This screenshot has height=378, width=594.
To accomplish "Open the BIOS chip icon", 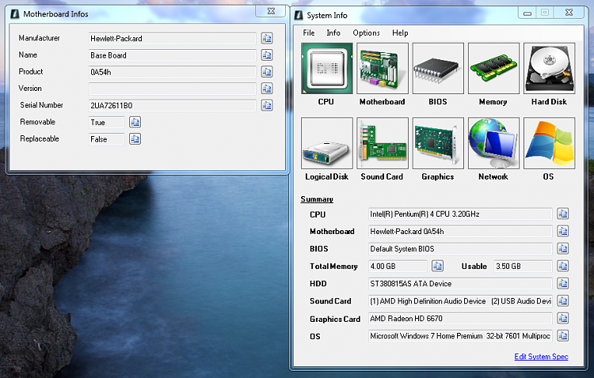I will tap(438, 69).
